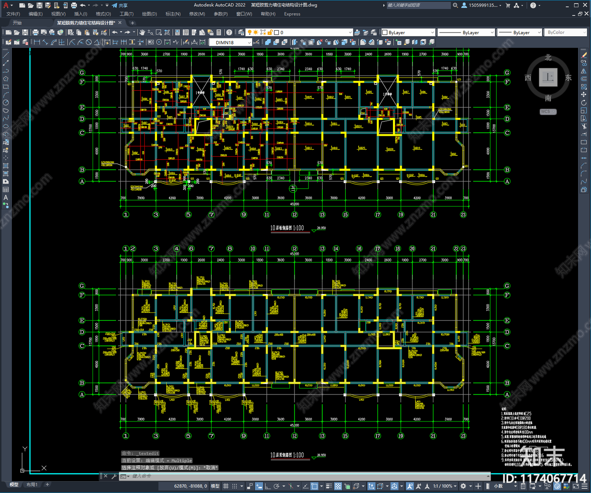Viewport: 591px width, 493px height.
Task: Click the search magnifier in title bar
Action: [x=455, y=5]
